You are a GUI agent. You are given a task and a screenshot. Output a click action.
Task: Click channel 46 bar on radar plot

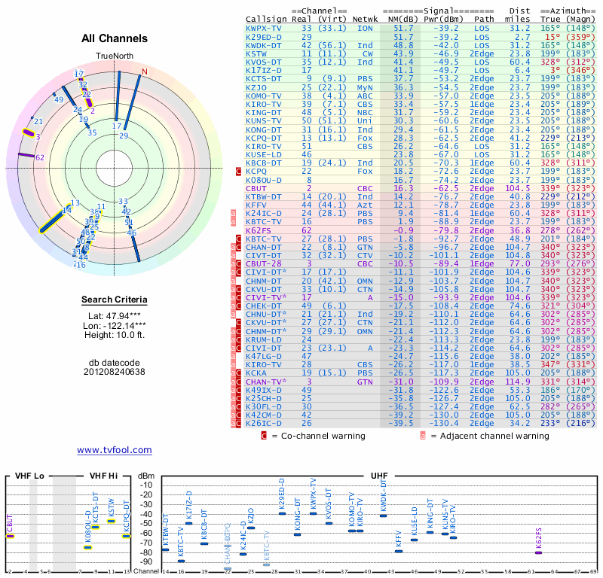[x=136, y=249]
